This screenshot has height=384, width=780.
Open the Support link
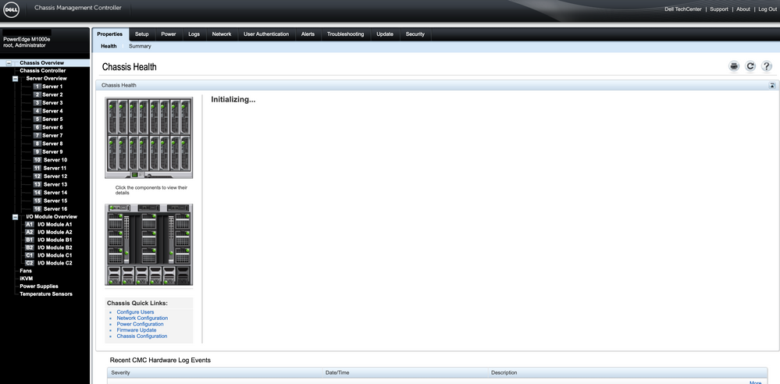point(719,9)
